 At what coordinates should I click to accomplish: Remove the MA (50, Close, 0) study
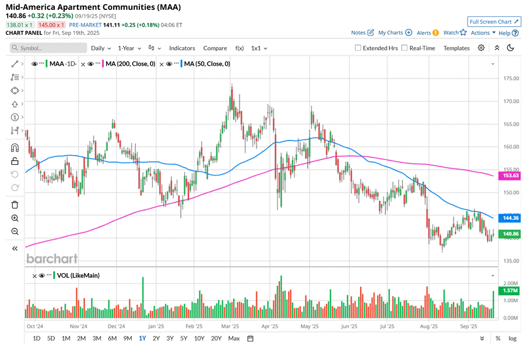tap(161, 64)
